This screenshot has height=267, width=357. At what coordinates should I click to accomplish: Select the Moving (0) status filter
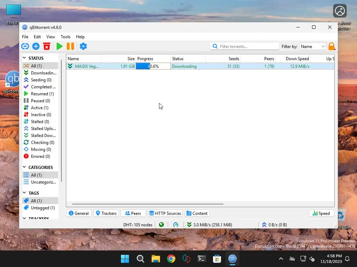click(x=40, y=149)
